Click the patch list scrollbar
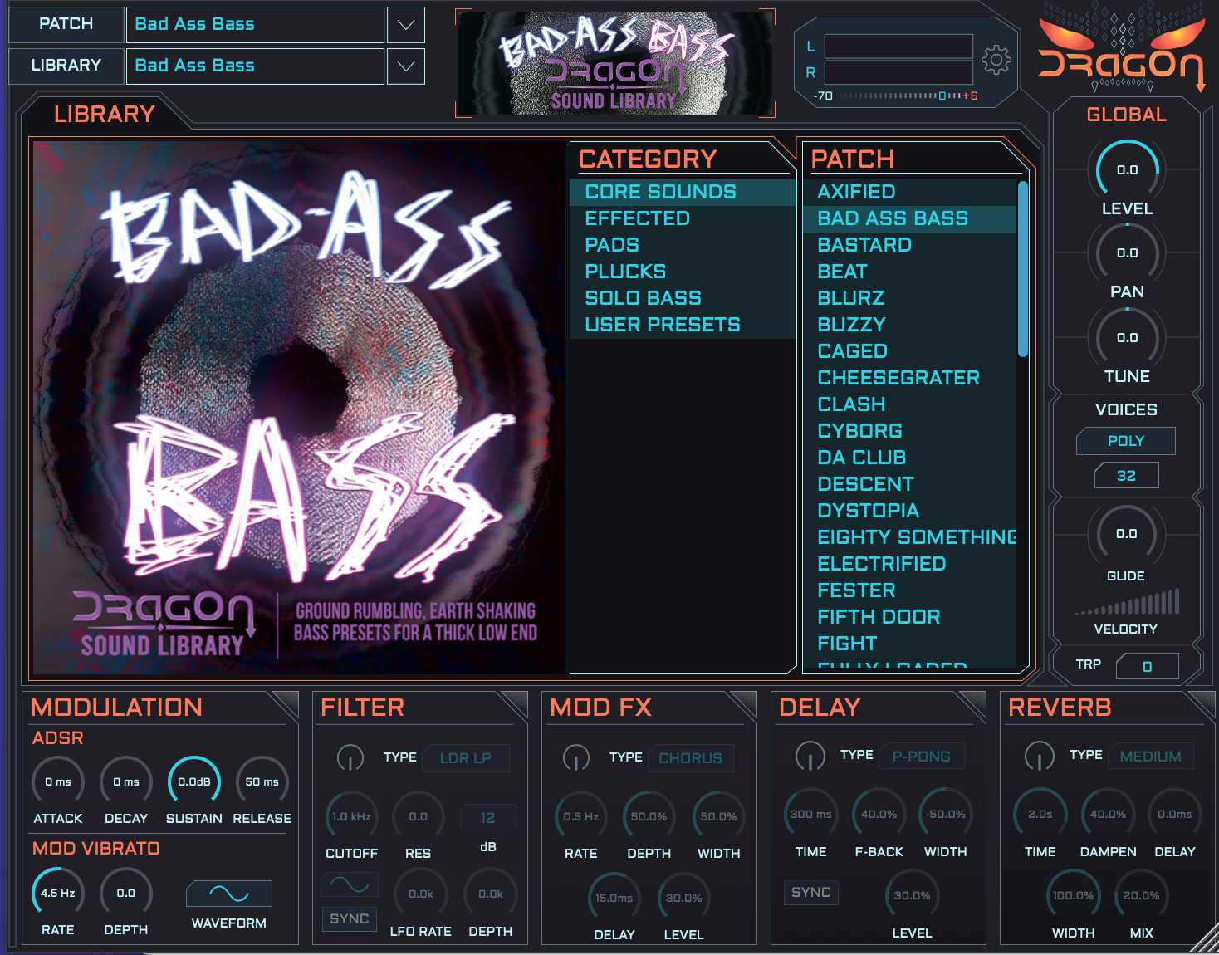The height and width of the screenshot is (955, 1219). (x=1023, y=270)
